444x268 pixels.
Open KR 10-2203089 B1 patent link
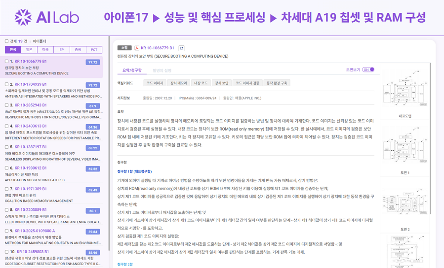coord(31,210)
